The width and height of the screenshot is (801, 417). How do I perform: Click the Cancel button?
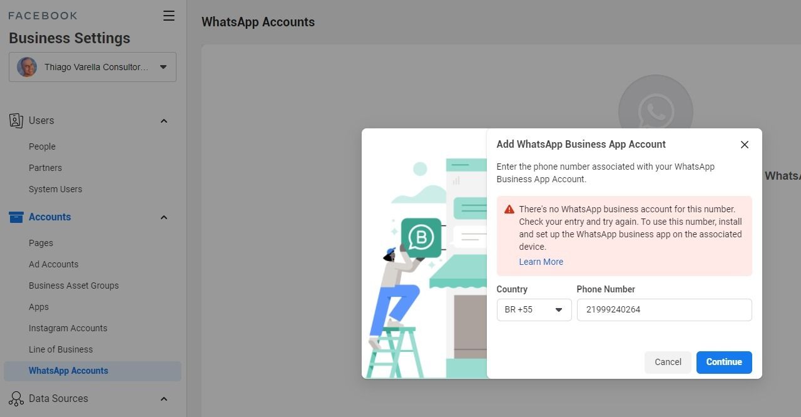coord(668,362)
